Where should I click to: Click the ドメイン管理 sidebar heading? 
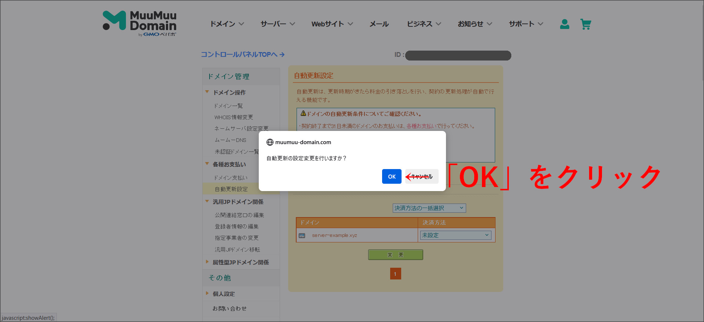(228, 76)
